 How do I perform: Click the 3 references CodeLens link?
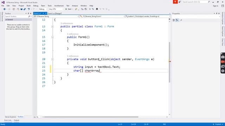tap(67, 23)
